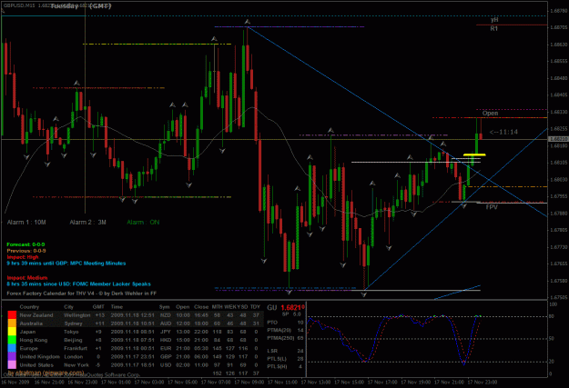Click the NZD symbol cell
Image resolution: width=569 pixels, height=388 pixels.
[x=165, y=315]
